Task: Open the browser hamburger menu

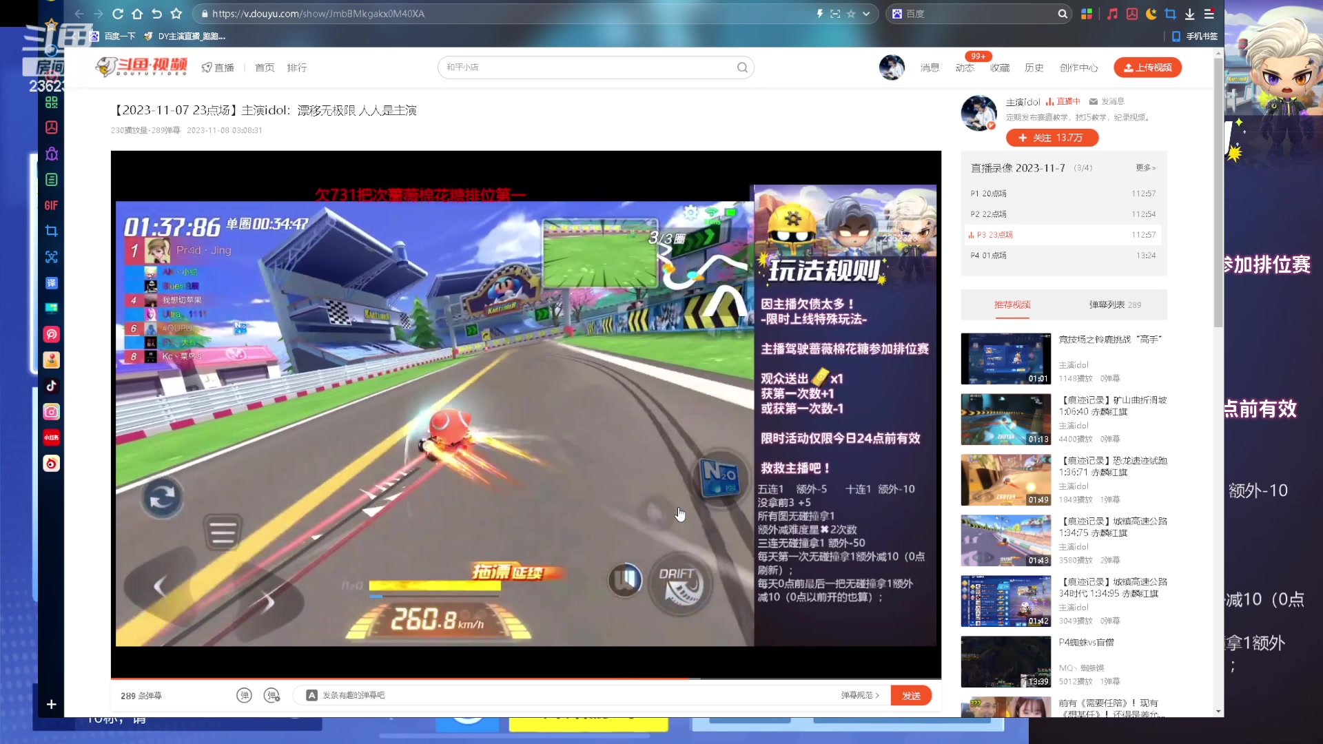Action: (1209, 14)
